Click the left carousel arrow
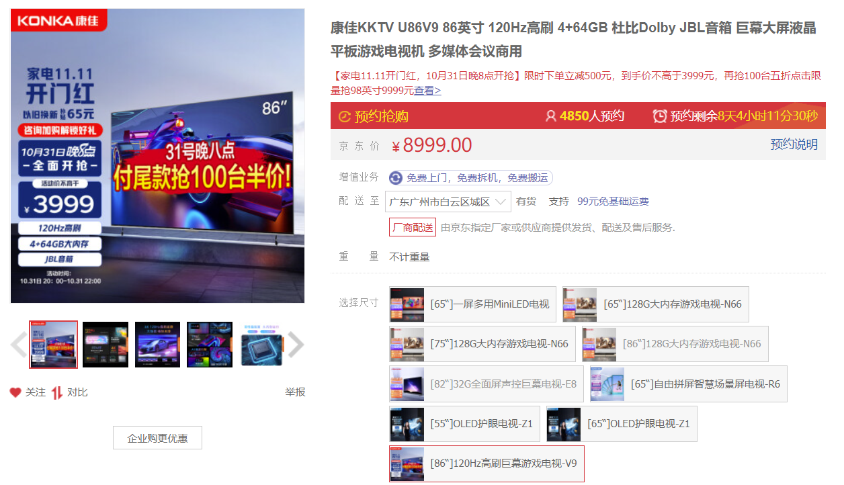This screenshot has width=844, height=485. 15,344
